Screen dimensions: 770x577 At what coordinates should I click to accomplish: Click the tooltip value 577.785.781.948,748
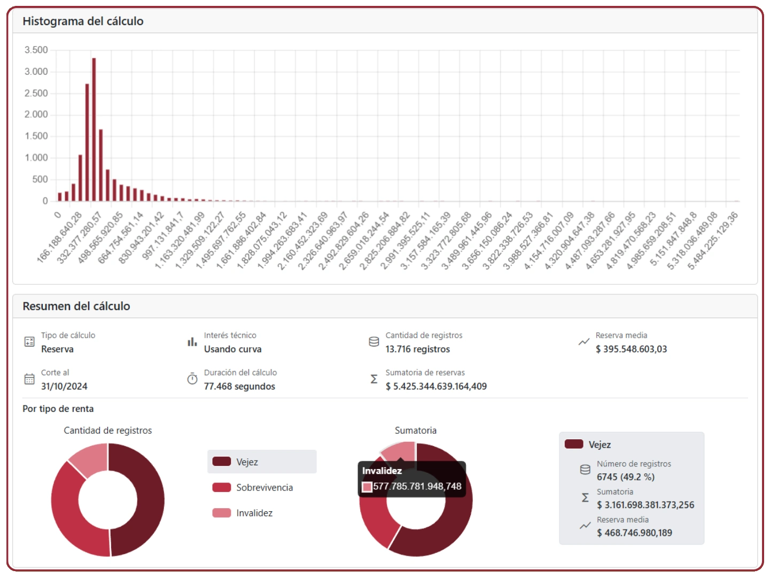pos(417,486)
